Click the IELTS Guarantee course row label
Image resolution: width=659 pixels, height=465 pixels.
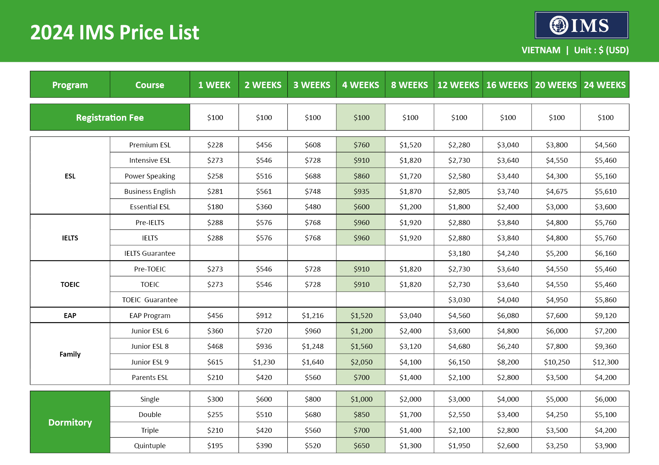pos(150,253)
